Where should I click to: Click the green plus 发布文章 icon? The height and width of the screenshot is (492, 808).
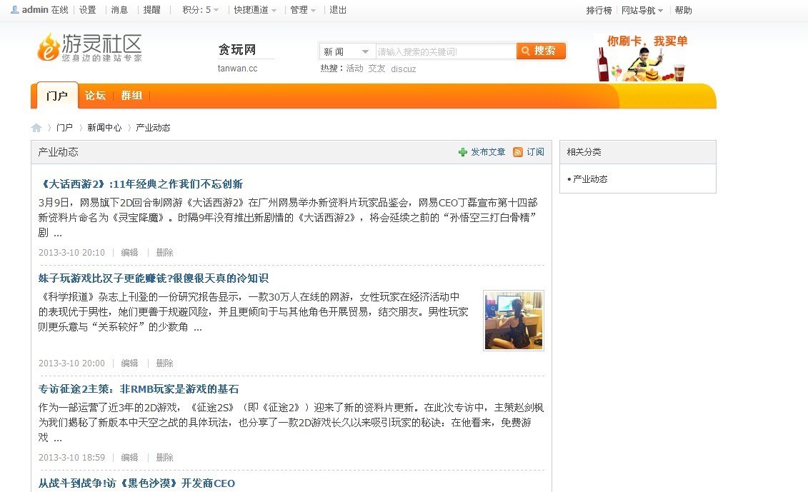tap(463, 152)
